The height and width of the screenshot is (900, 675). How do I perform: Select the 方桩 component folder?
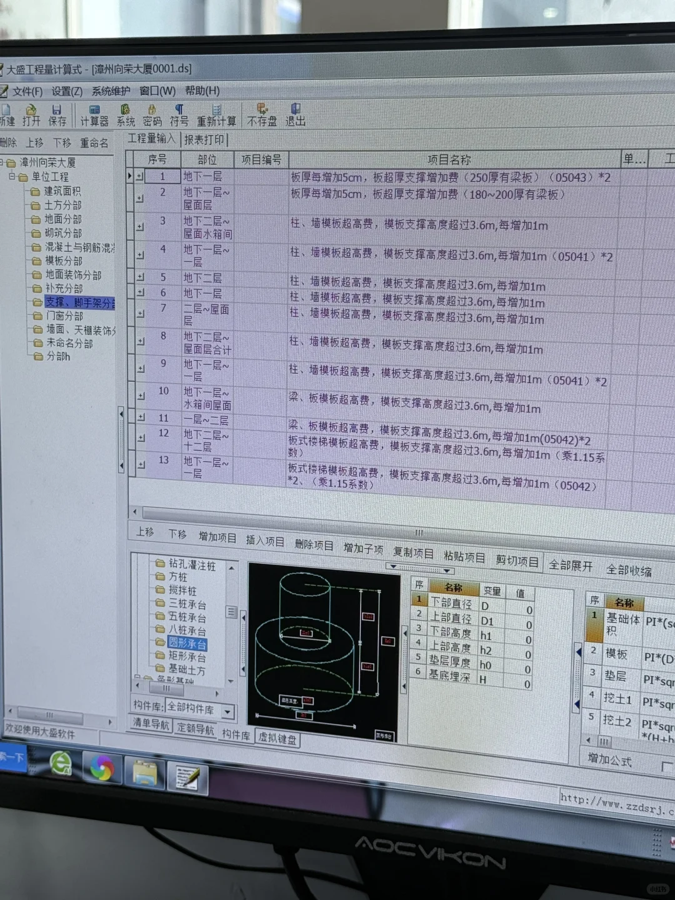coord(172,577)
